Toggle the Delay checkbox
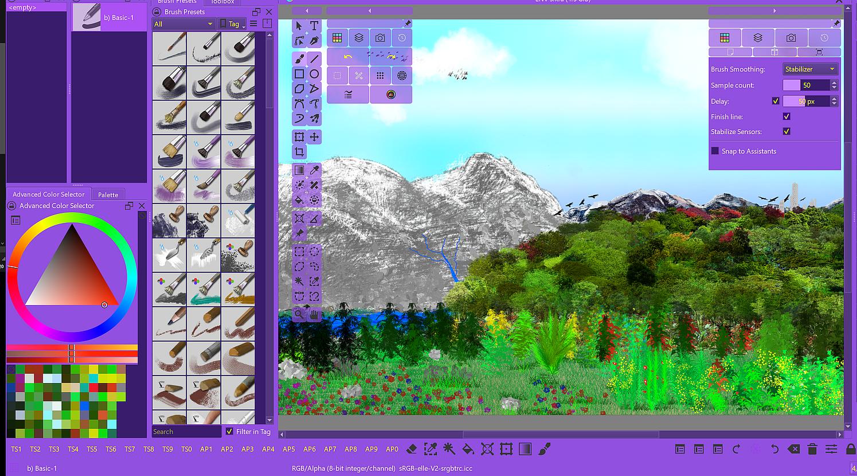The width and height of the screenshot is (857, 476). point(776,101)
